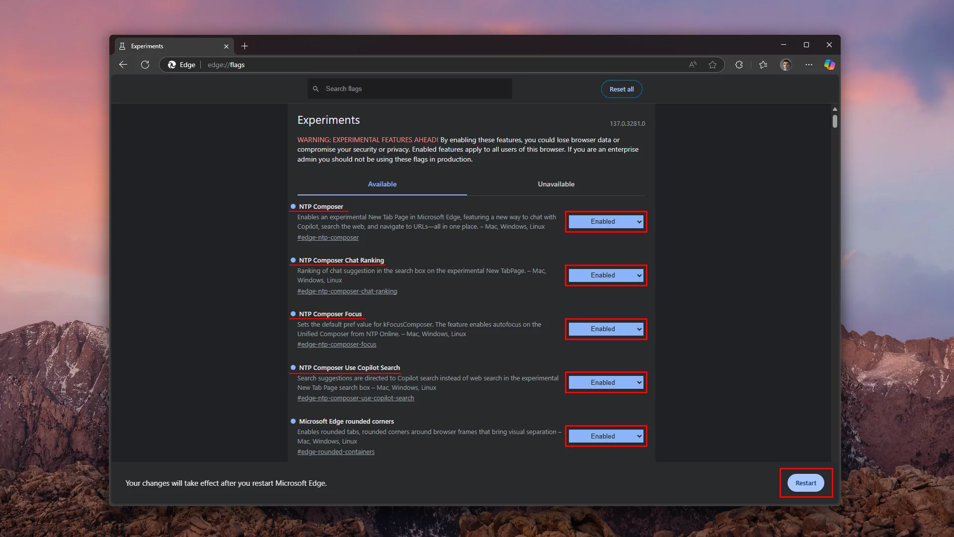Open a new tab with plus button
Viewport: 954px width, 537px height.
coord(244,46)
